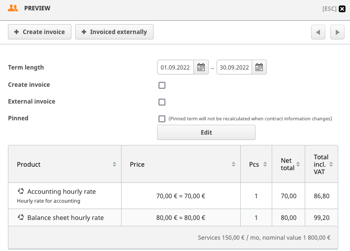Image resolution: width=350 pixels, height=251 pixels.
Task: Sort table by Pcs column
Action: (265, 164)
